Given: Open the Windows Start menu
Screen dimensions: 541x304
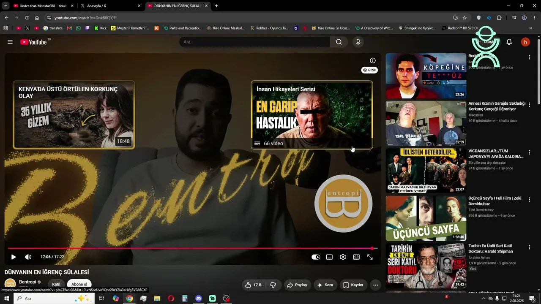Looking at the screenshot, I should 6,299.
